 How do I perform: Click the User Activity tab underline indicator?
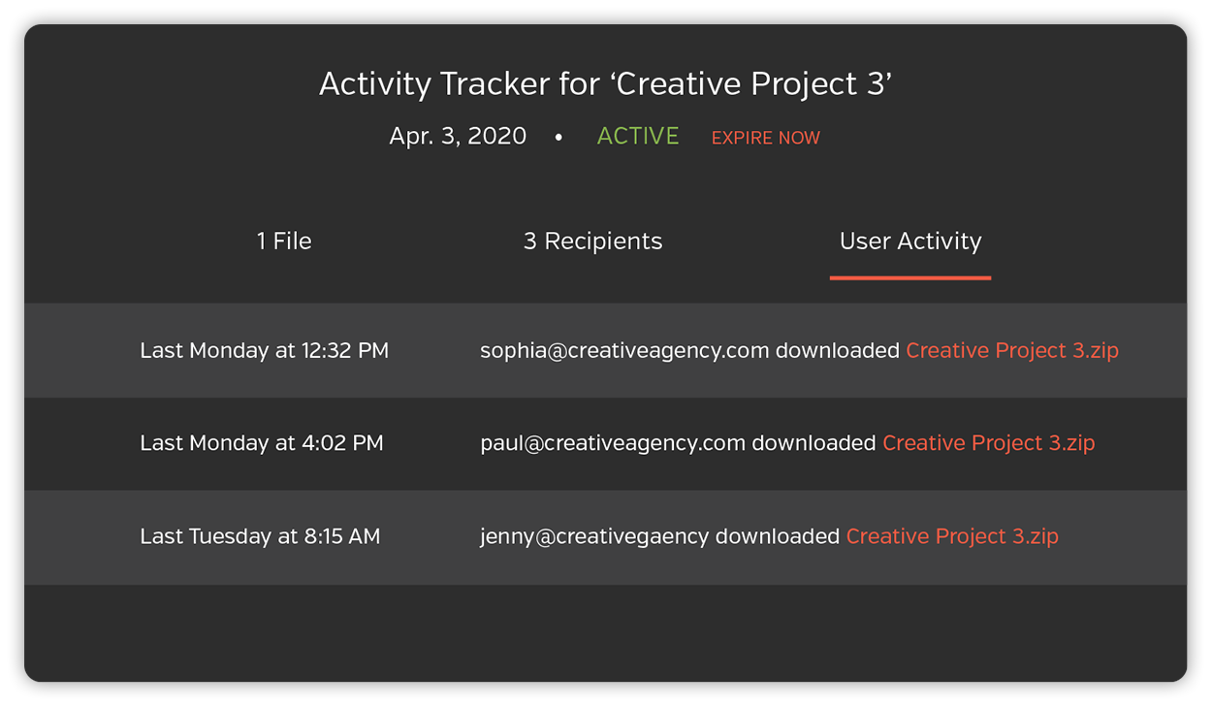pyautogui.click(x=909, y=277)
